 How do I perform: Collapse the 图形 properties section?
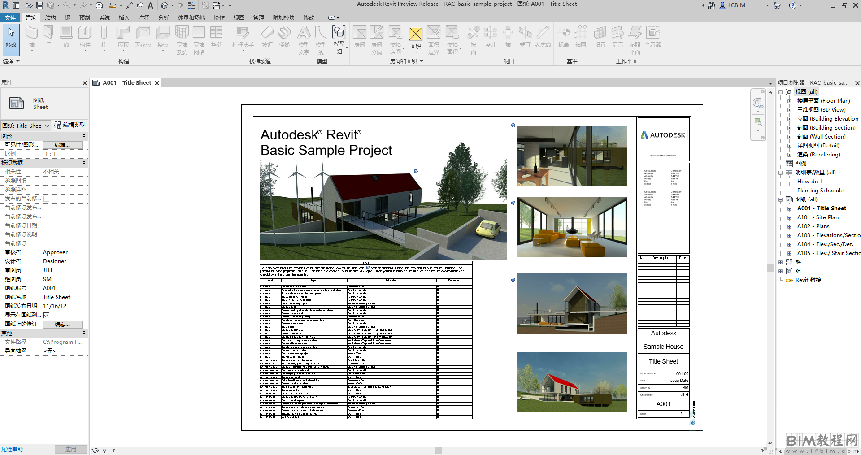click(84, 135)
